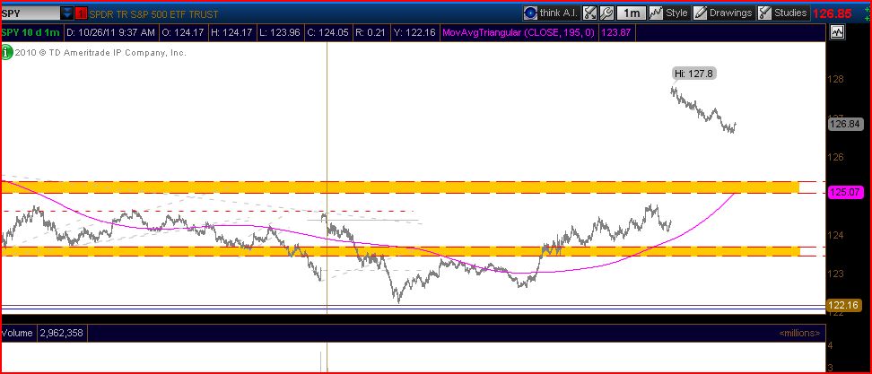Click the date readout D: 10/26/11 9:37 AM

coord(110,33)
